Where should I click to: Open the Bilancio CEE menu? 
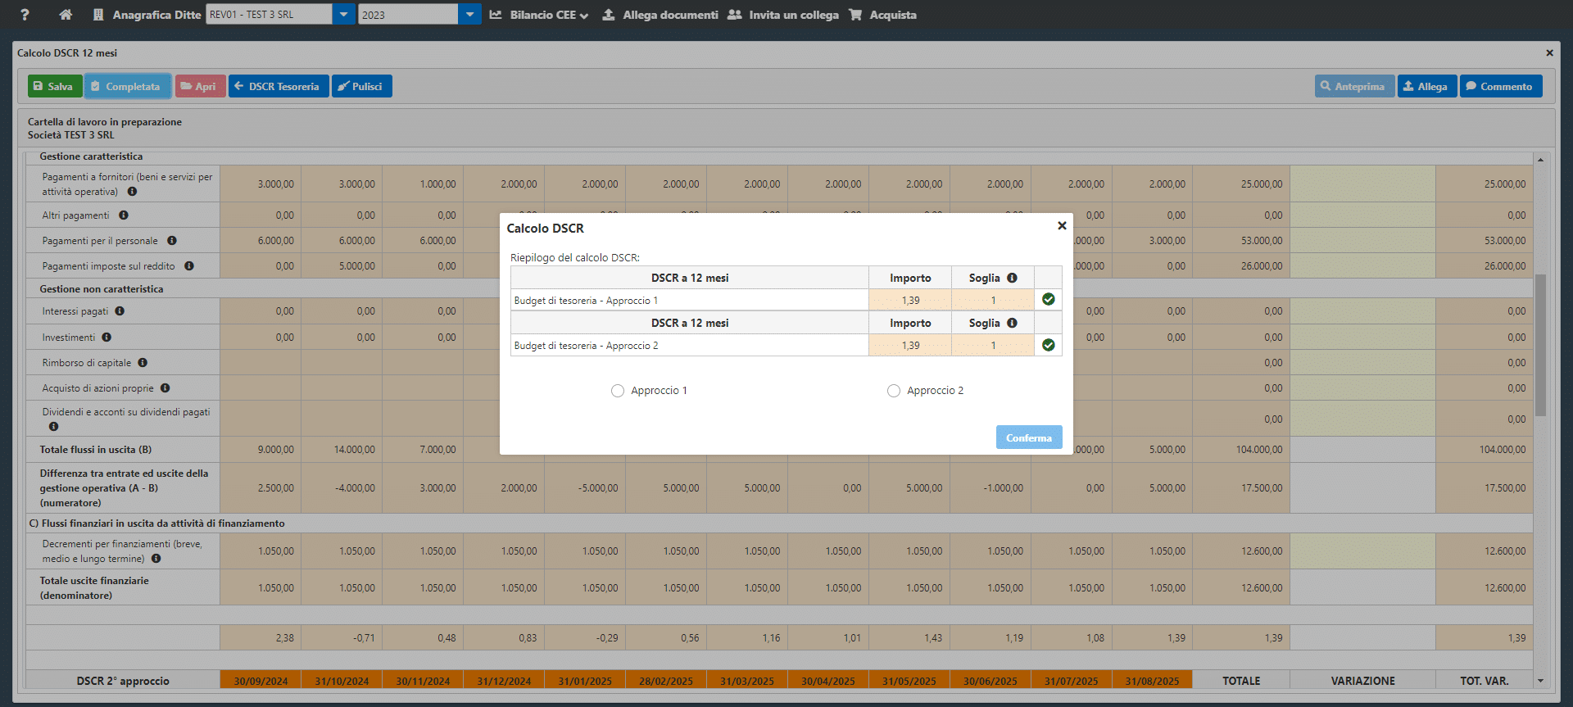(x=539, y=15)
